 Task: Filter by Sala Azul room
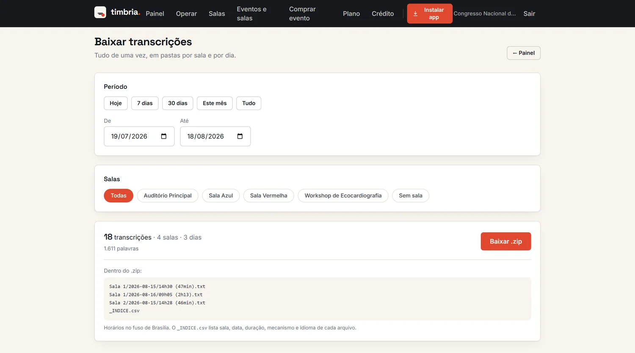(221, 196)
